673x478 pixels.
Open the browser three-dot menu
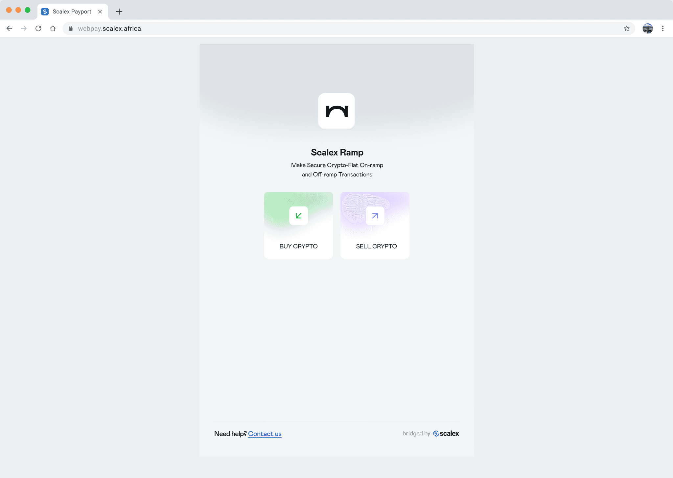click(x=663, y=29)
